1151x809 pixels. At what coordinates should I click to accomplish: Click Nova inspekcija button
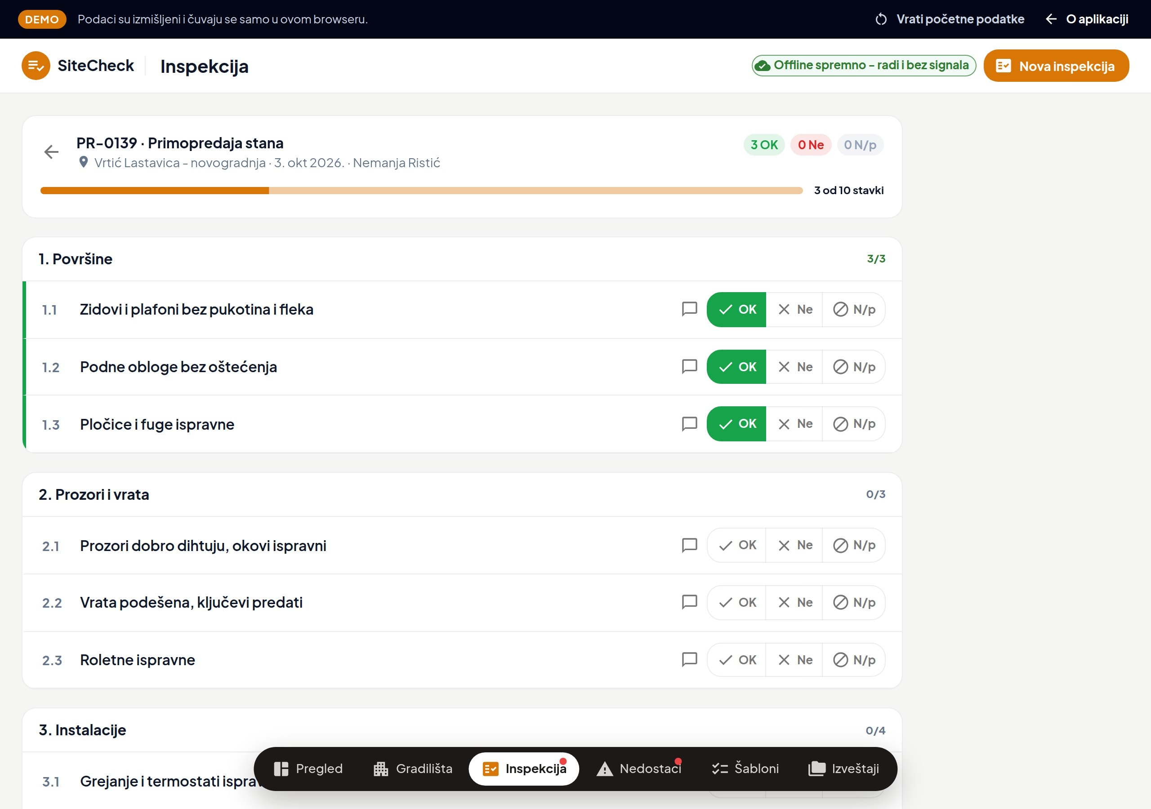tap(1056, 66)
